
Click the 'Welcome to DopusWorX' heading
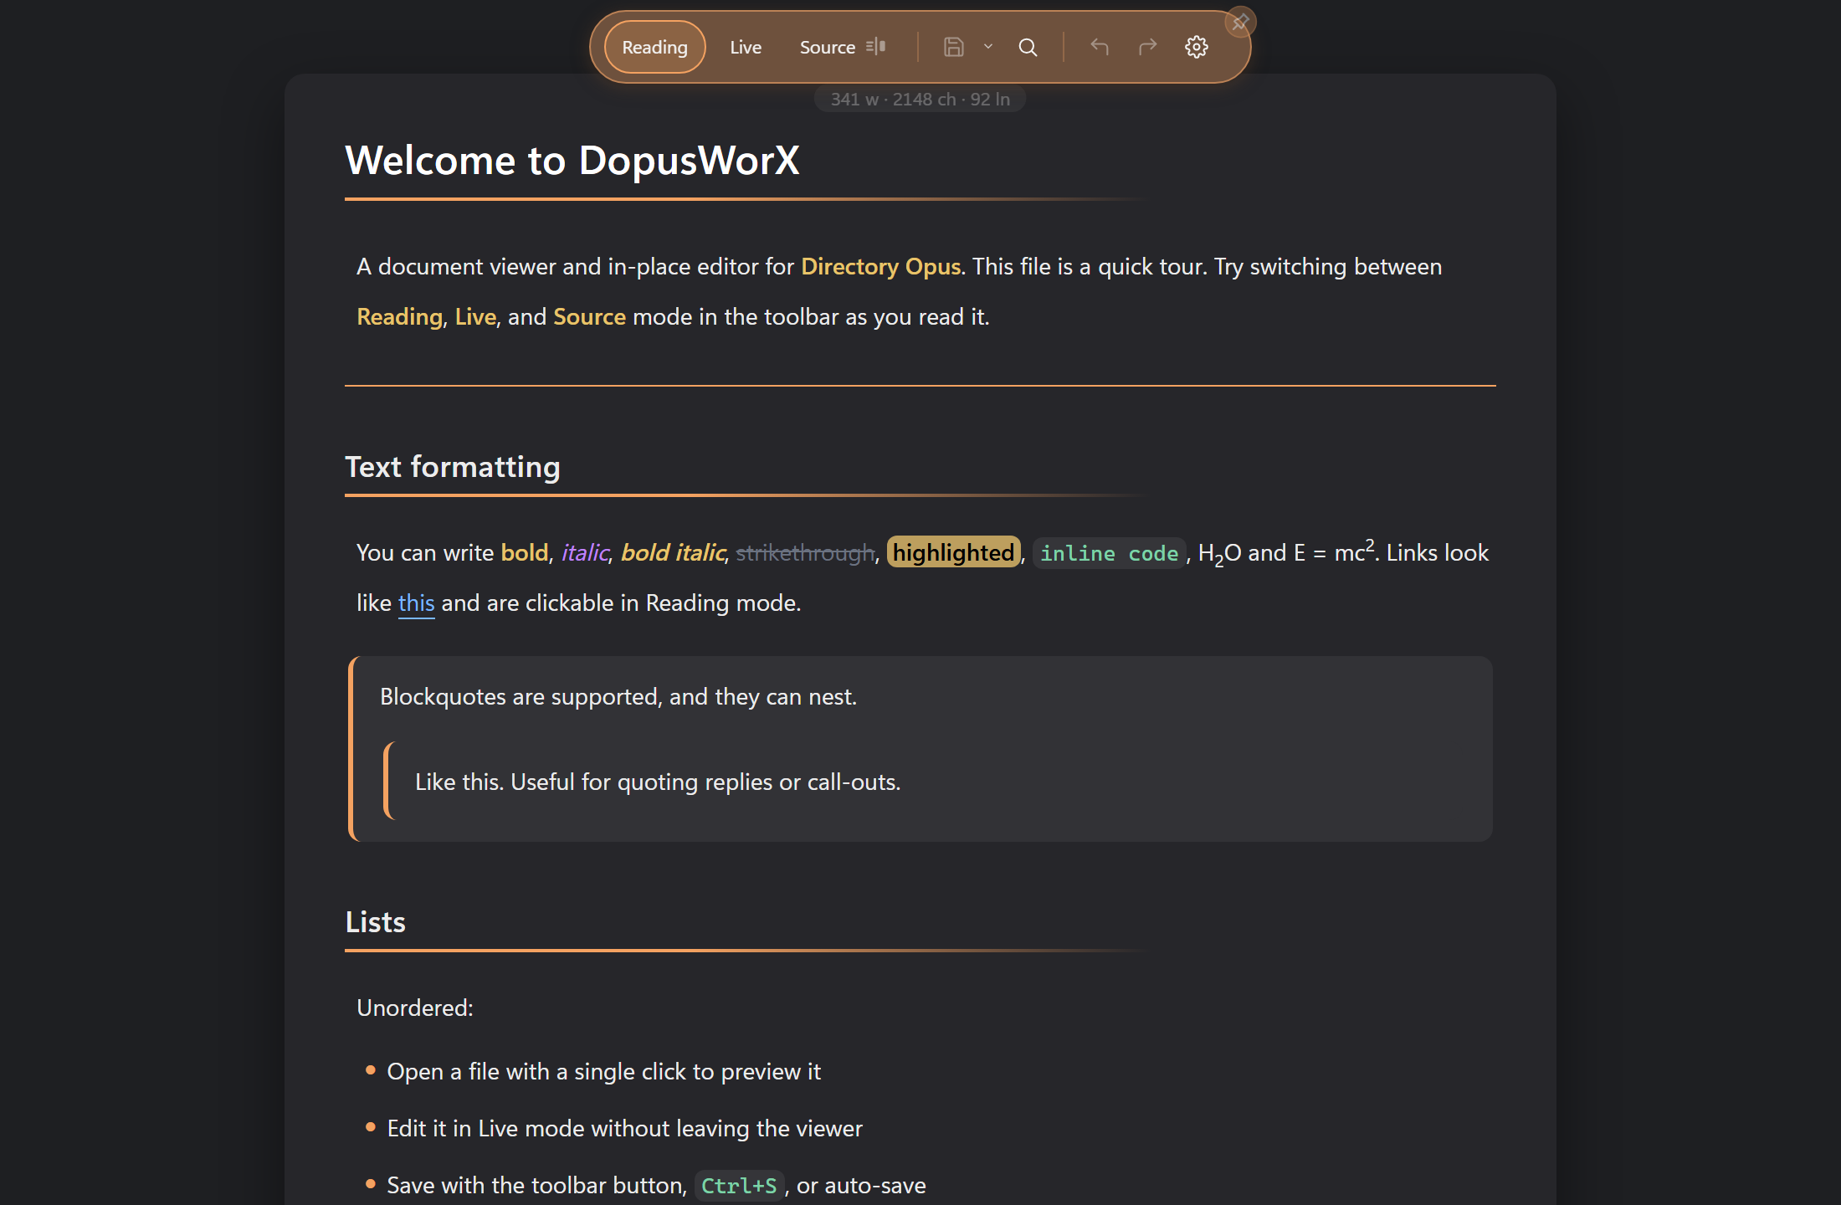click(572, 160)
